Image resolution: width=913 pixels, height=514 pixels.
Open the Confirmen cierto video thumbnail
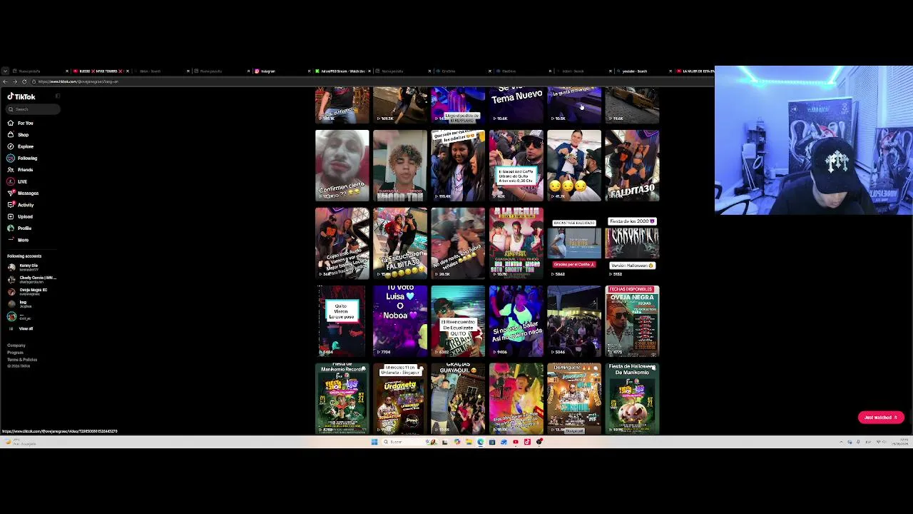(342, 166)
